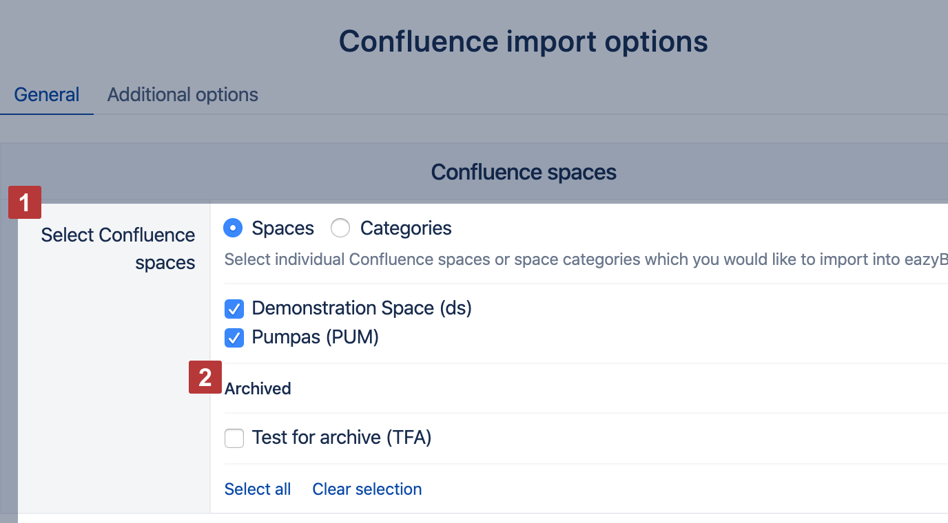Viewport: 948px width, 523px height.
Task: Choose the Categories radio button
Action: 340,228
